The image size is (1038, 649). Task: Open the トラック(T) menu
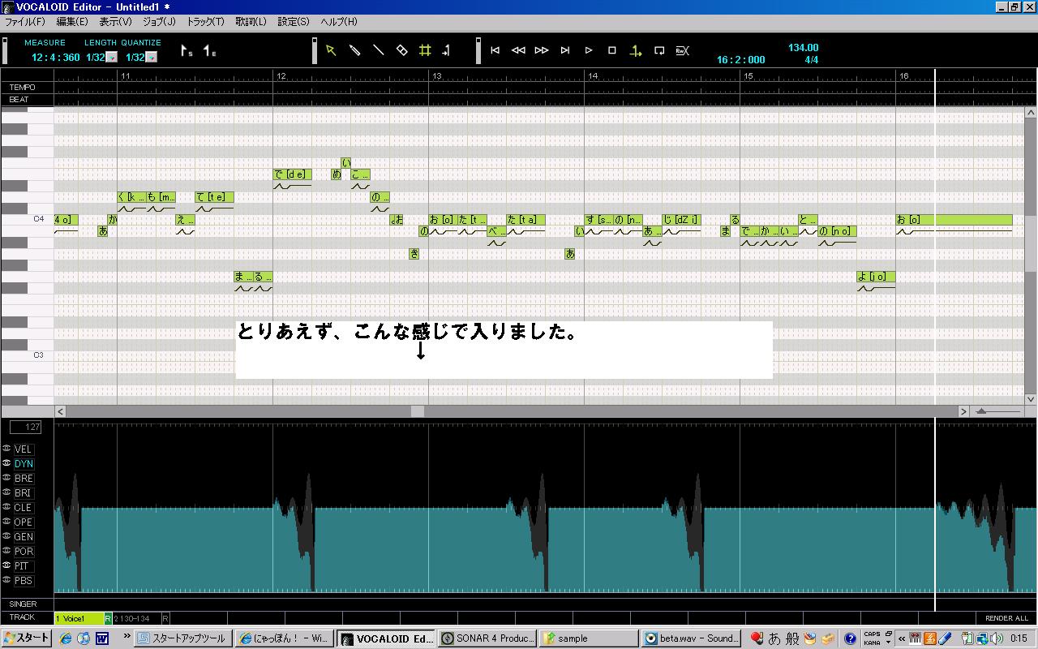(x=205, y=22)
